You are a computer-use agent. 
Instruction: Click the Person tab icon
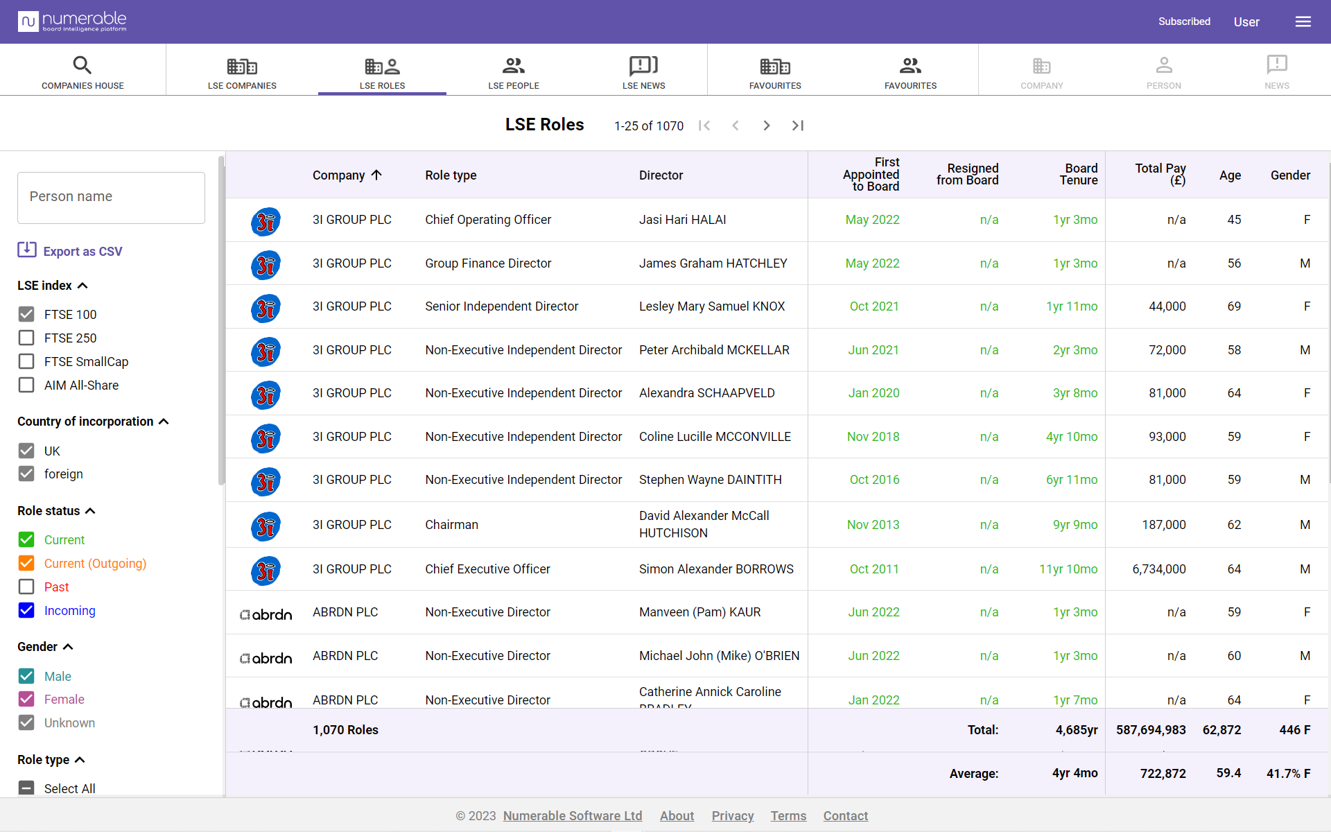coord(1164,66)
